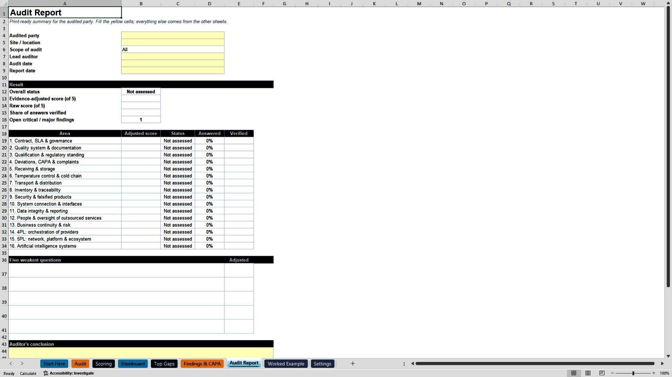The width and height of the screenshot is (672, 377).
Task: Switch to Page Break Preview icon
Action: tap(602, 373)
